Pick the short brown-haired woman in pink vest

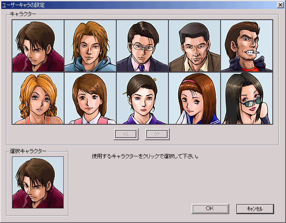(x=90, y=98)
